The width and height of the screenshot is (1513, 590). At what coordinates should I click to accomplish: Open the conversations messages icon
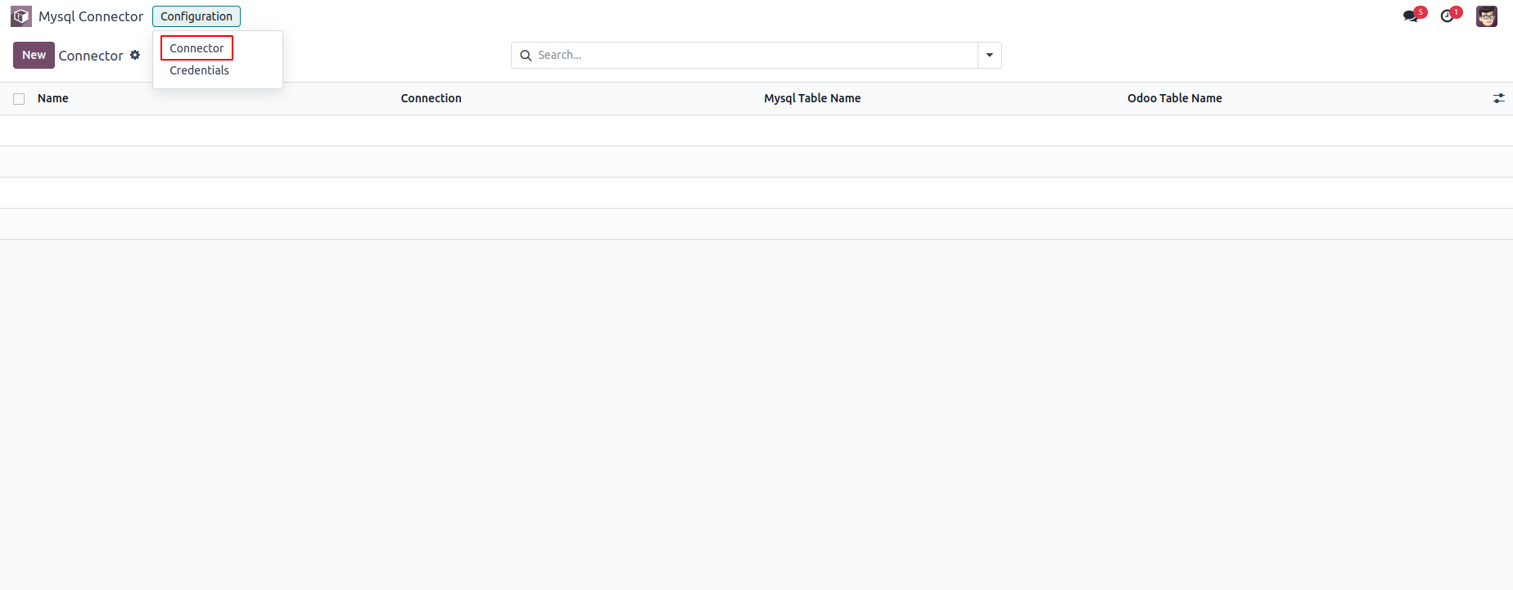1412,16
